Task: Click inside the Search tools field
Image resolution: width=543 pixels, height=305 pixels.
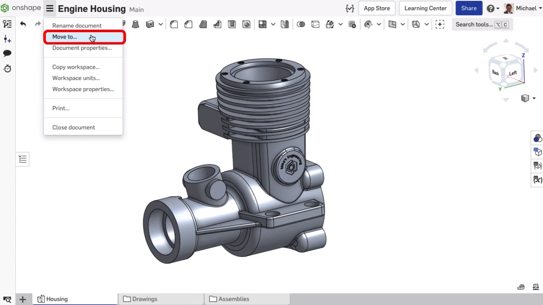Action: [x=482, y=25]
